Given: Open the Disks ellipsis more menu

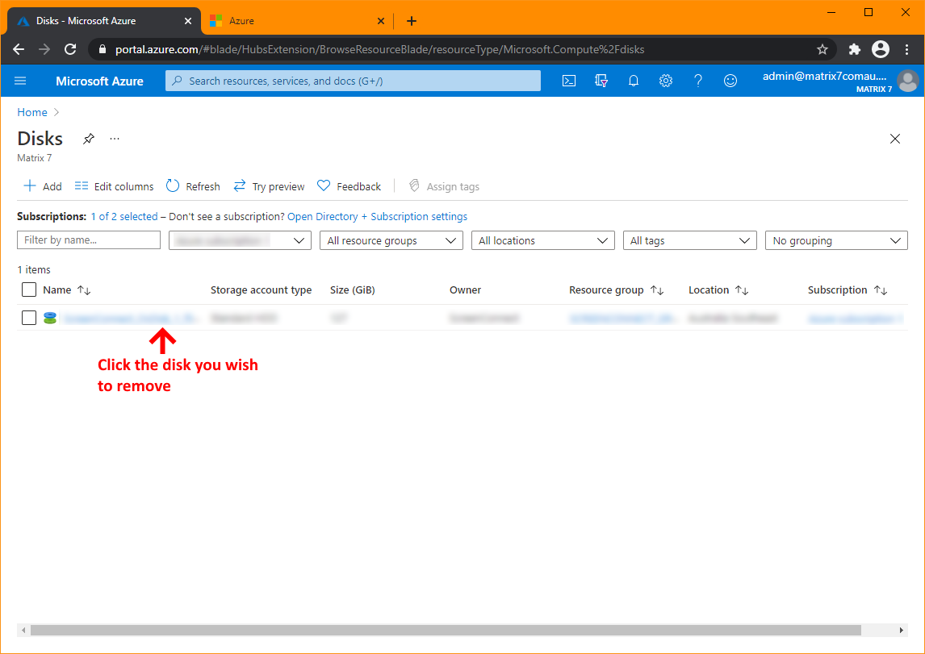Looking at the screenshot, I should pos(115,139).
